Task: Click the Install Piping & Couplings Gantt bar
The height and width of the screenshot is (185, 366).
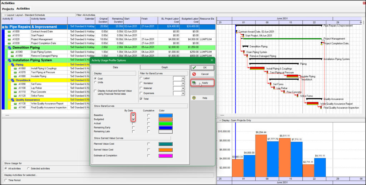Action: (257, 68)
